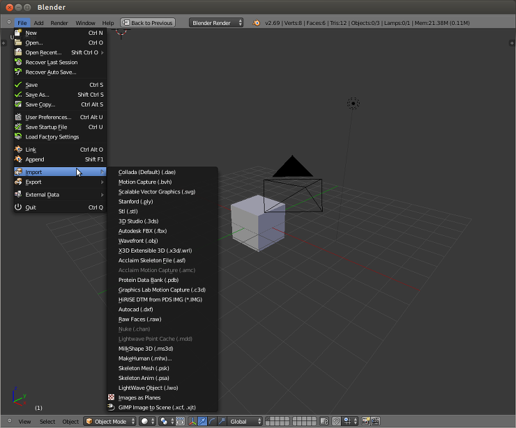Select the scale manipulator icon
The height and width of the screenshot is (428, 516).
(x=222, y=422)
